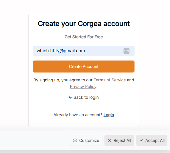The width and height of the screenshot is (170, 153).
Task: Open cookie Customize options
Action: pos(86,140)
